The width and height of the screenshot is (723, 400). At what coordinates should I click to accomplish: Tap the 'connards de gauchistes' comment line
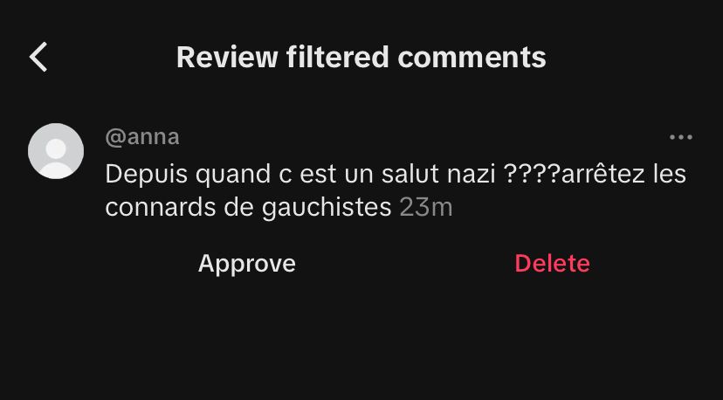248,208
